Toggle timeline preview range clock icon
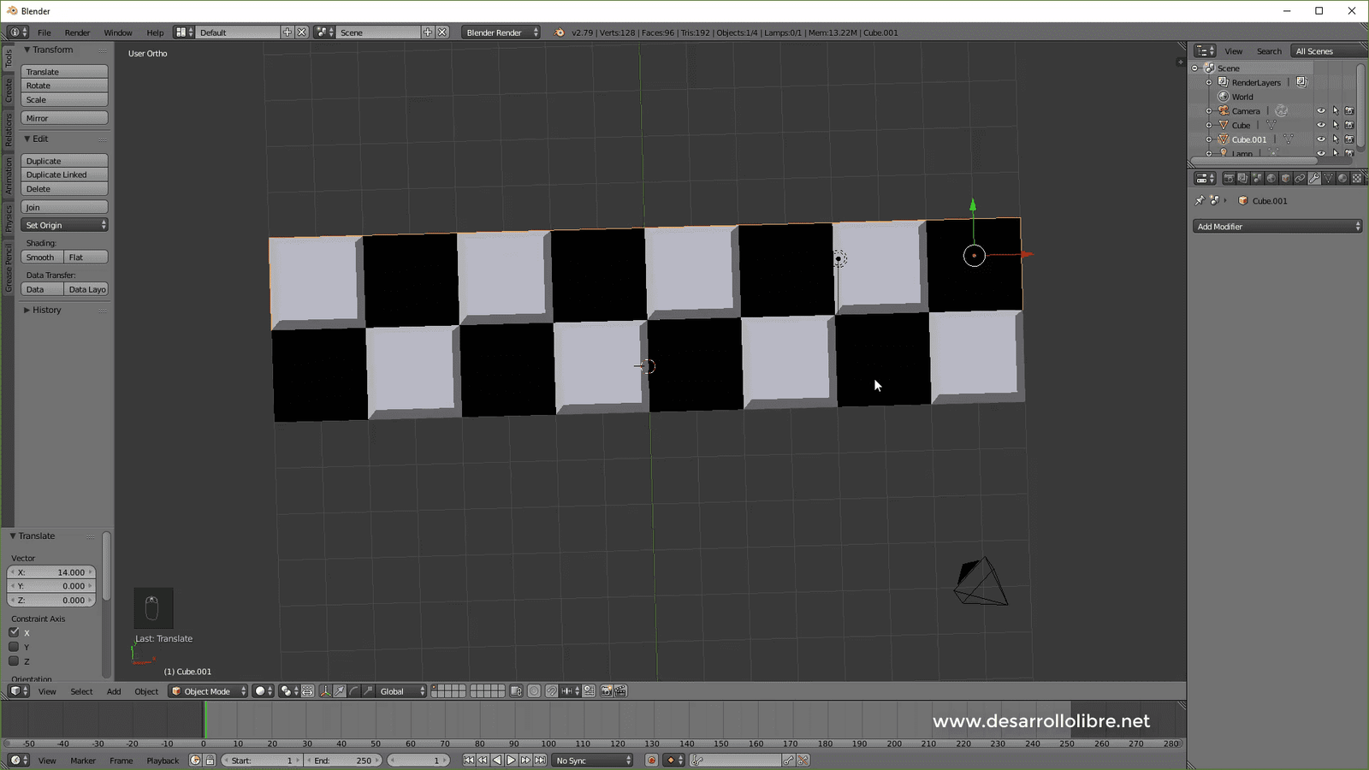Screen dimensions: 1369x770 195,761
